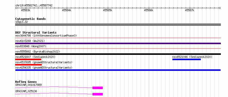Click the 45583k ruler tick label
This screenshot has height=97, width=228.
[26, 10]
